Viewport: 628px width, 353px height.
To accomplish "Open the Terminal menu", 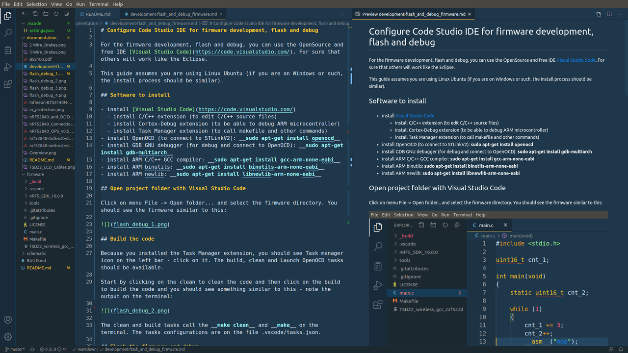I will 99,4.
